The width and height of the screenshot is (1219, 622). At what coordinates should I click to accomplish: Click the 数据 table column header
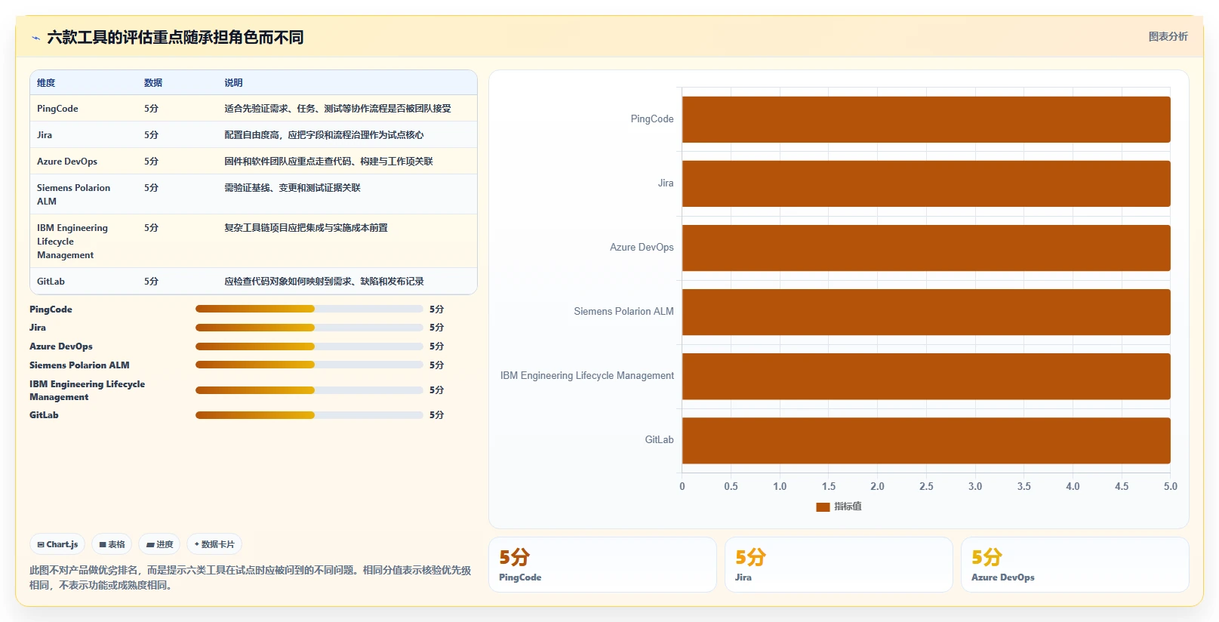pos(153,83)
